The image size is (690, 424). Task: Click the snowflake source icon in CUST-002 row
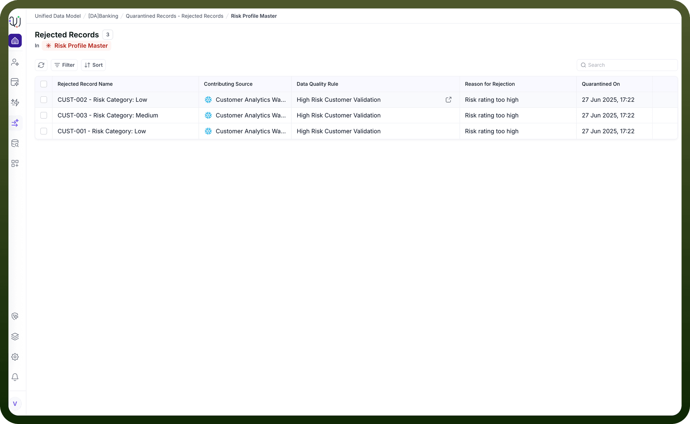pos(208,100)
